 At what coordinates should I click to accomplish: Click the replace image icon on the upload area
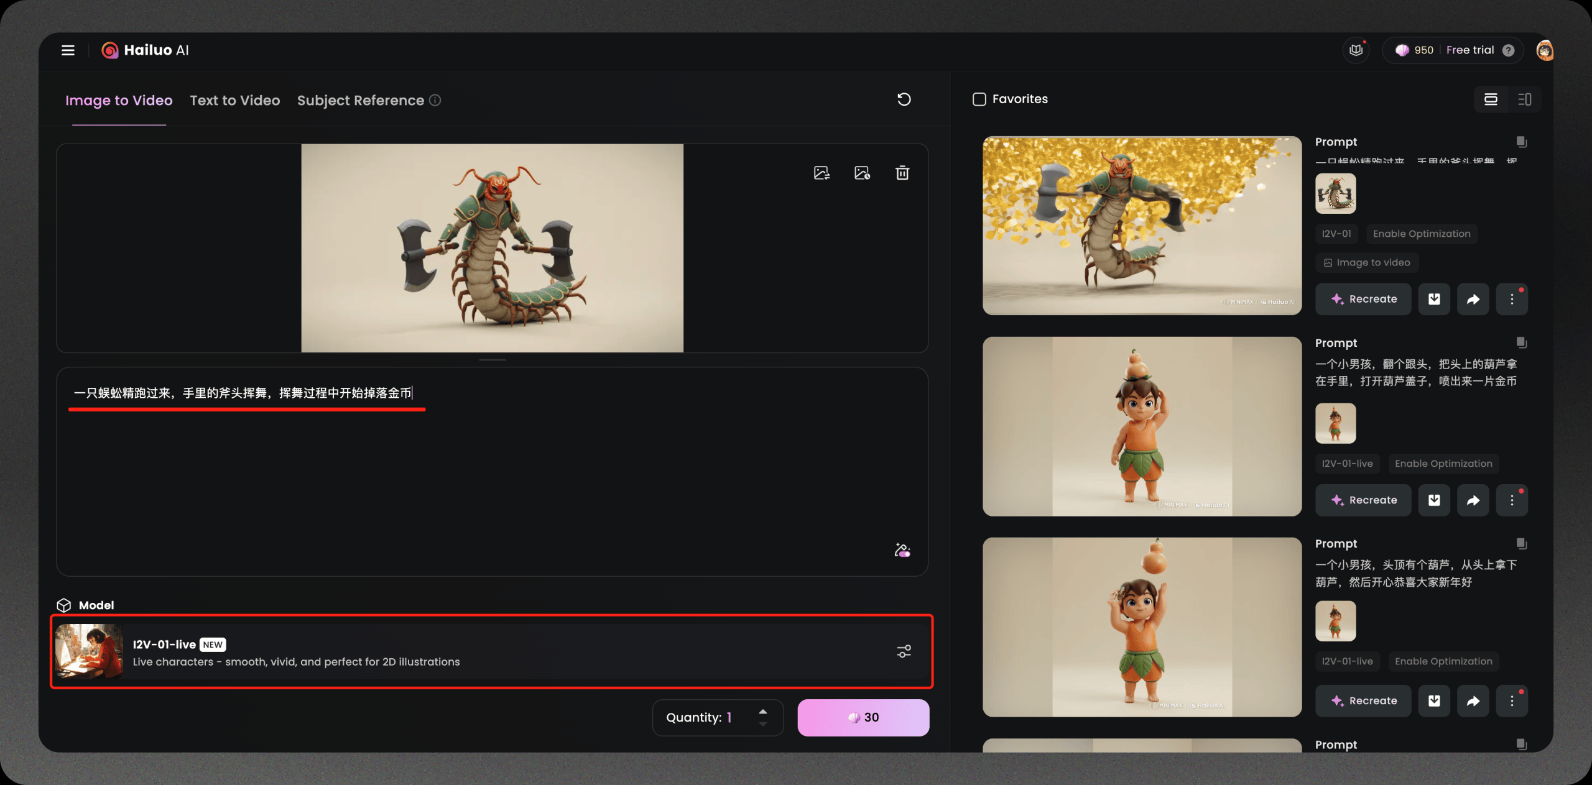coord(821,173)
